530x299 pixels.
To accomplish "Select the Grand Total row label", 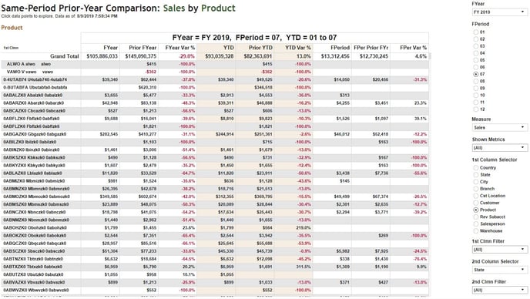I will point(65,56).
